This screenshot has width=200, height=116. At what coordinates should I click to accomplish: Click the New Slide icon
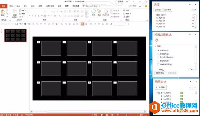(15, 11)
